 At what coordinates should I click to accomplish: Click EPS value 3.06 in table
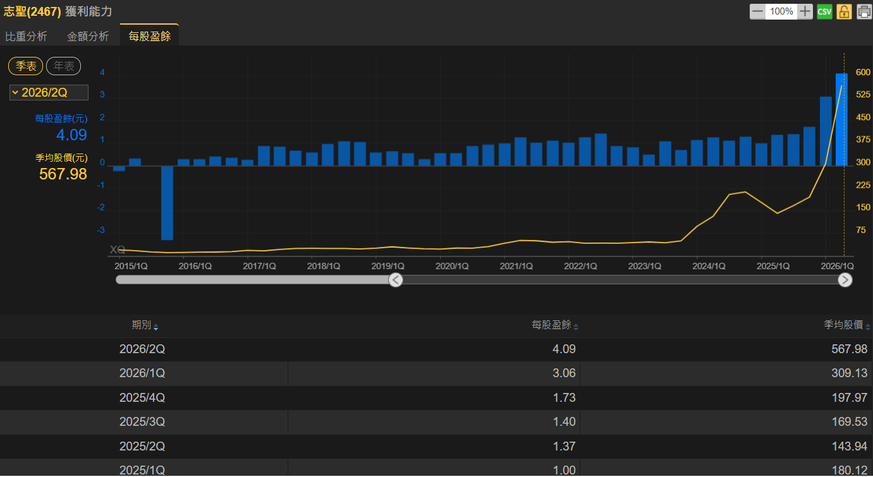pos(564,373)
